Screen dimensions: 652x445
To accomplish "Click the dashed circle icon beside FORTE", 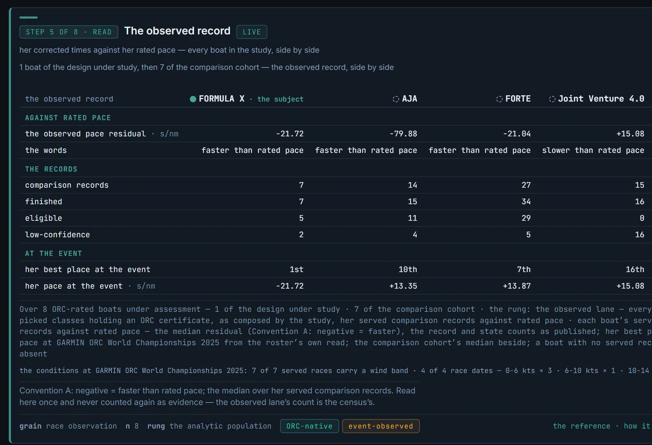I will tap(499, 99).
